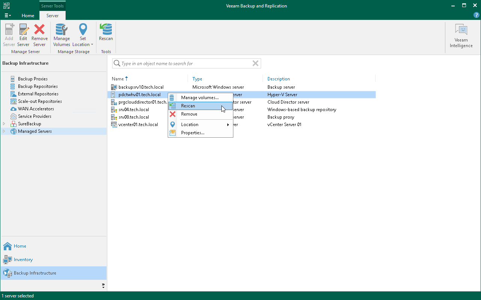Select Backup Repositories in the tree
The image size is (481, 300).
click(x=38, y=86)
